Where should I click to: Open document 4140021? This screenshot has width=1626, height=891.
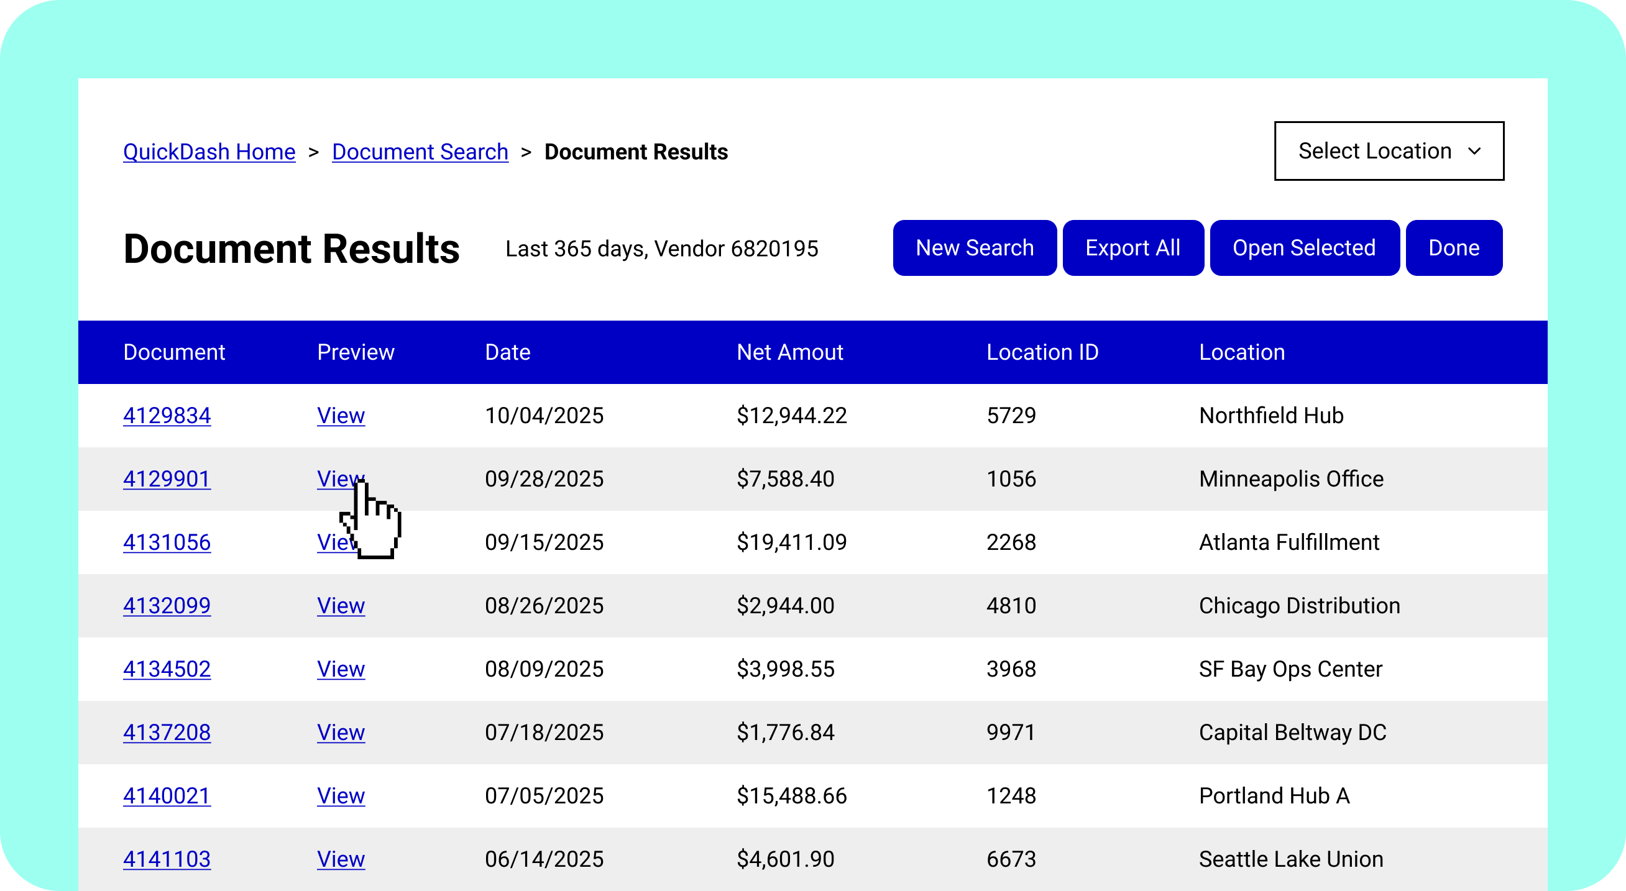coord(167,796)
